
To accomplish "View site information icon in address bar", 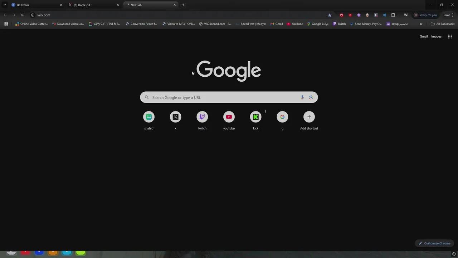I will tap(33, 15).
